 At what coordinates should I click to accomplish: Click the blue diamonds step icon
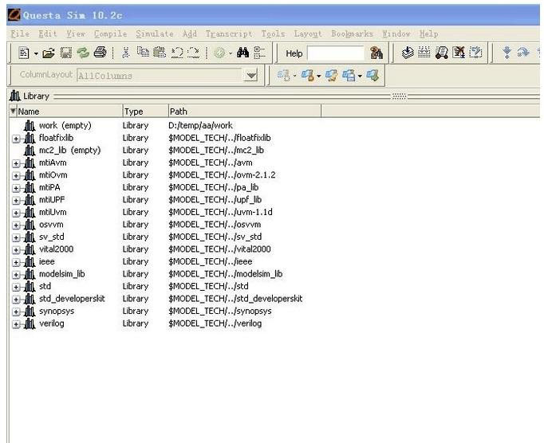pyautogui.click(x=507, y=53)
